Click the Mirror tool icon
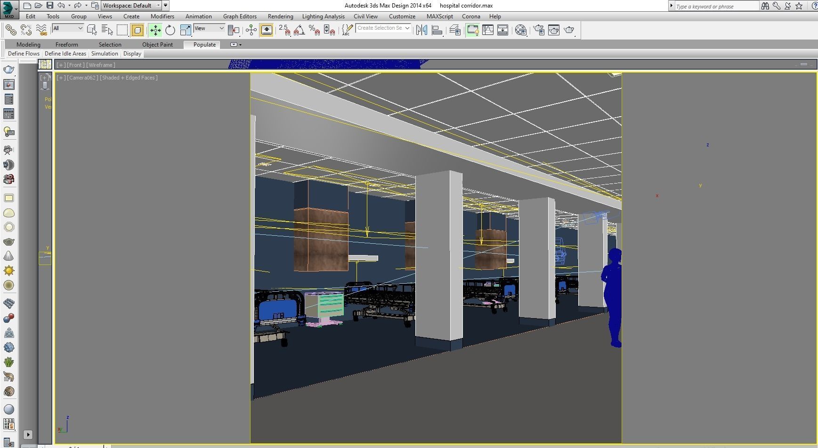Screen dimensions: 818x448 point(421,30)
